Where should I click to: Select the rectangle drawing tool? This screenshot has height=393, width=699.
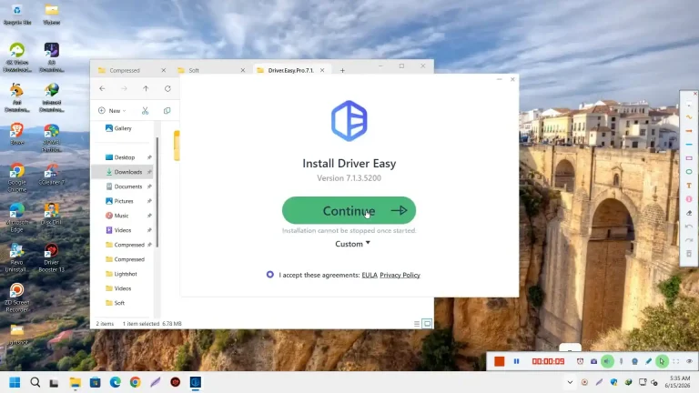click(689, 158)
